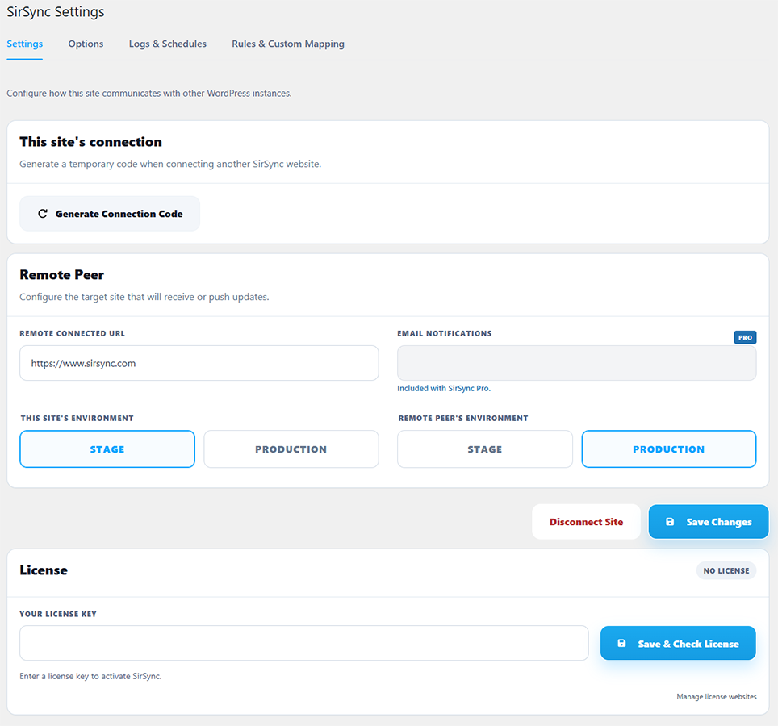
Task: Set remote peer's environment to PRODUCTION
Action: [x=669, y=449]
